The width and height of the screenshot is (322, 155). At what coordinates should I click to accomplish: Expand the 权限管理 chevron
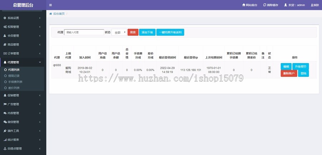[x=40, y=27]
